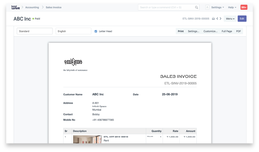Open the 99+ notifications badge
Image resolution: width=259 pixels, height=152 pixels.
(x=244, y=7)
